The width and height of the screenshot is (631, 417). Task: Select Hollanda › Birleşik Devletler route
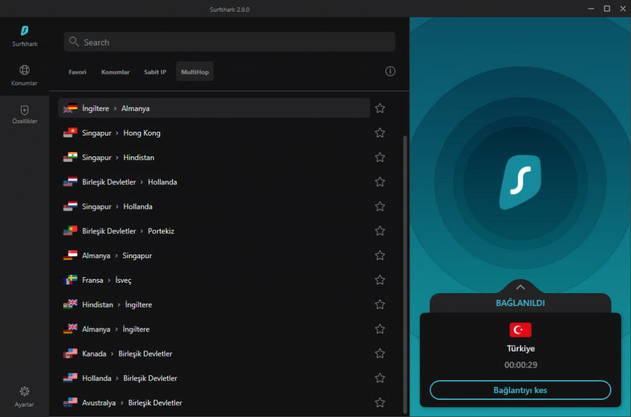tap(214, 378)
